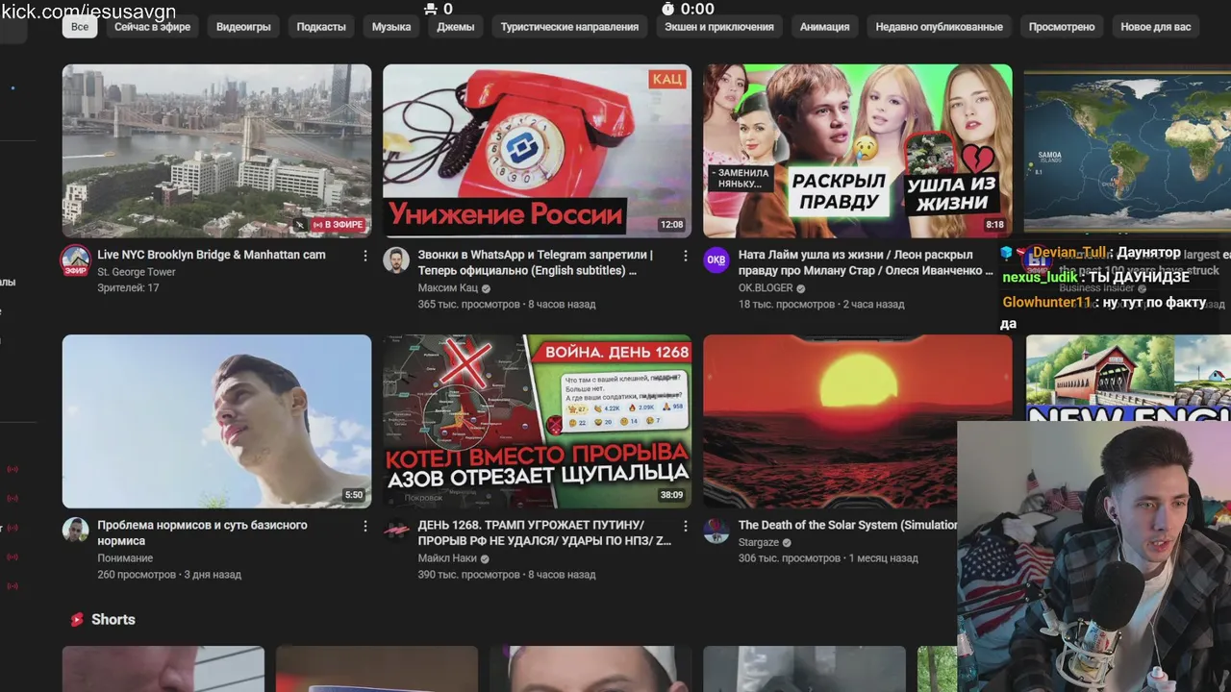Go to Понимание channel name
Image resolution: width=1231 pixels, height=692 pixels.
(125, 558)
